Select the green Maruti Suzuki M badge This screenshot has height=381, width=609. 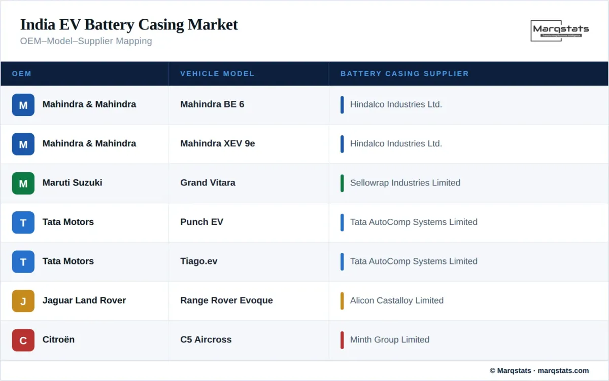(x=23, y=183)
